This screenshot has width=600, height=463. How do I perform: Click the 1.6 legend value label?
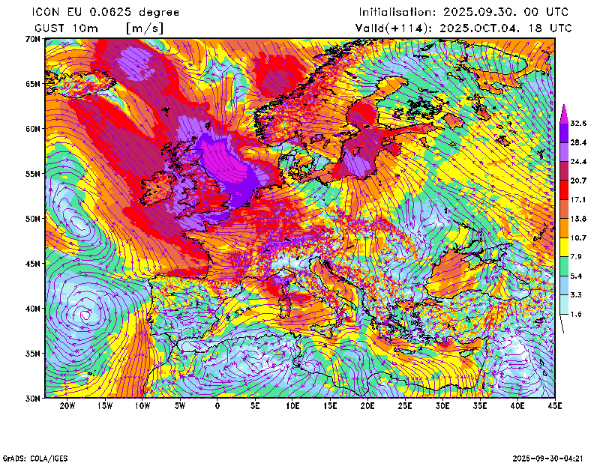577,315
